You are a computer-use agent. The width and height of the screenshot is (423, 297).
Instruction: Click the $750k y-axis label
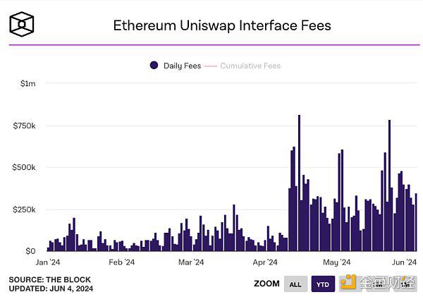(24, 126)
